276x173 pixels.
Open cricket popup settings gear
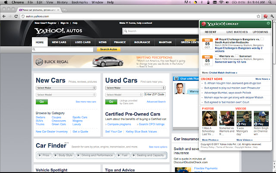pos(268,23)
